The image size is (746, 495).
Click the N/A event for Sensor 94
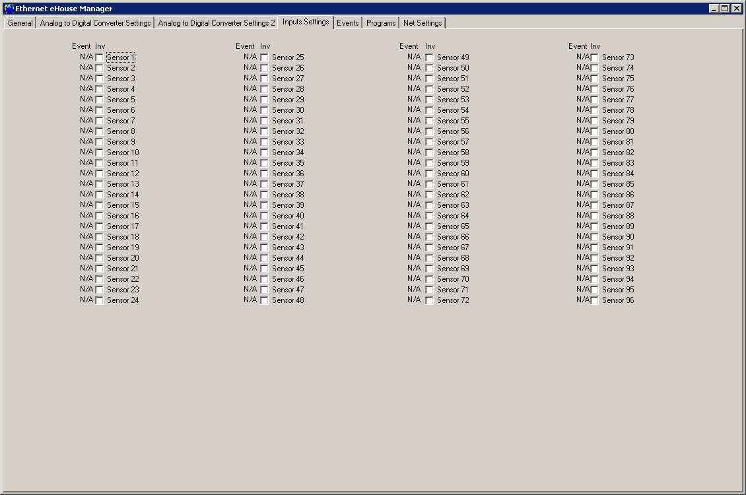(x=583, y=278)
